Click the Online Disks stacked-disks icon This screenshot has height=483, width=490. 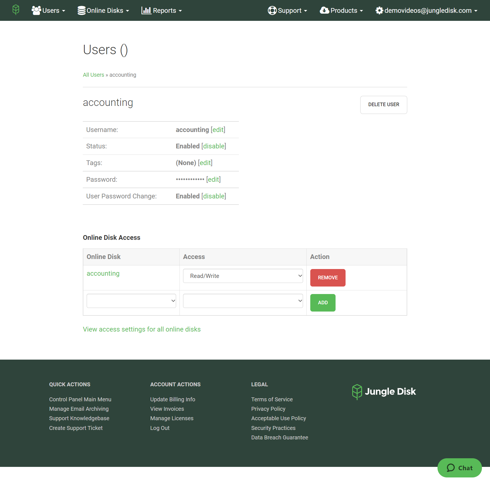pos(81,10)
